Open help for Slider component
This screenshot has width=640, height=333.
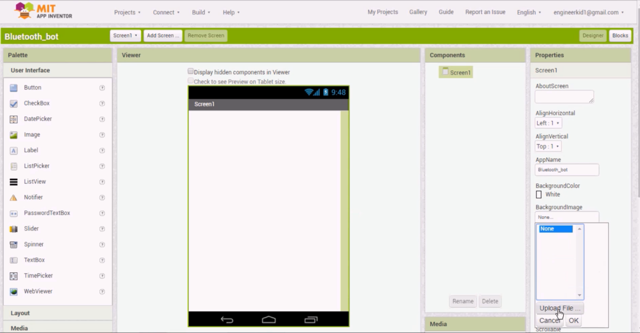tap(102, 229)
